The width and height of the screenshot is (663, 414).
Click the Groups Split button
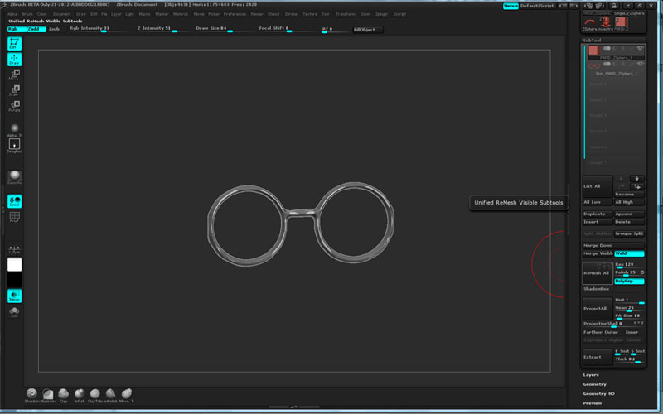coord(629,233)
